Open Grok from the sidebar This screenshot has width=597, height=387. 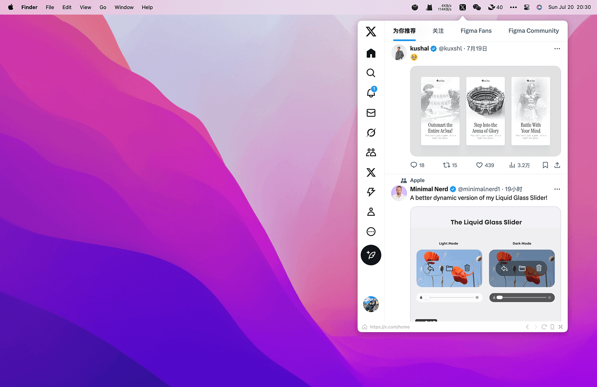coord(371,133)
